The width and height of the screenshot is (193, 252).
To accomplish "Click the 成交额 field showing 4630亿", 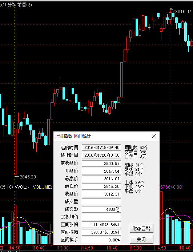I will (x=101, y=209).
